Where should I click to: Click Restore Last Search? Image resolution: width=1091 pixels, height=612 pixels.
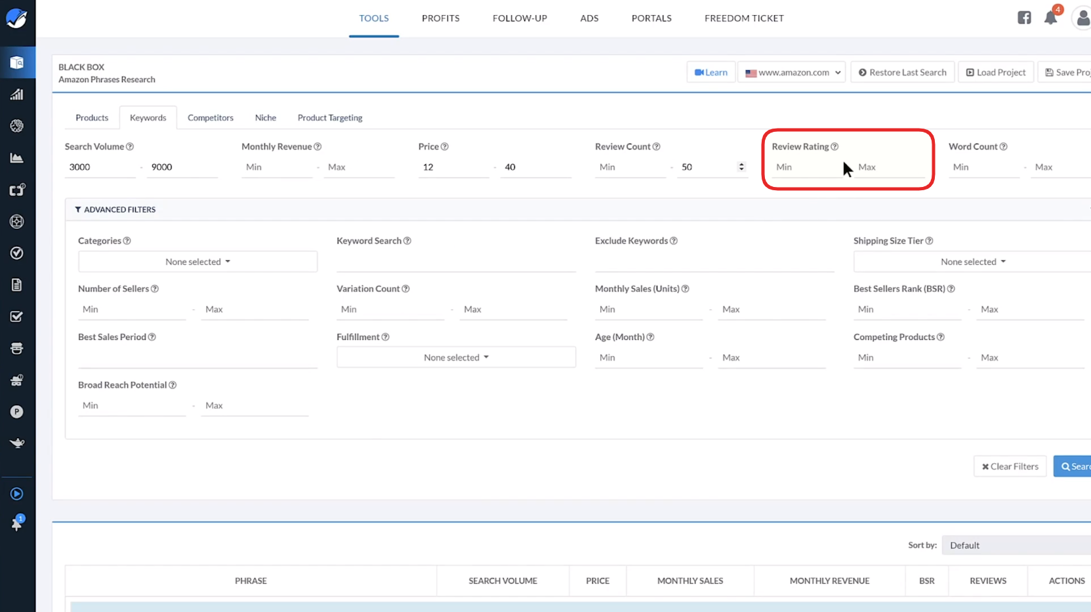click(903, 72)
